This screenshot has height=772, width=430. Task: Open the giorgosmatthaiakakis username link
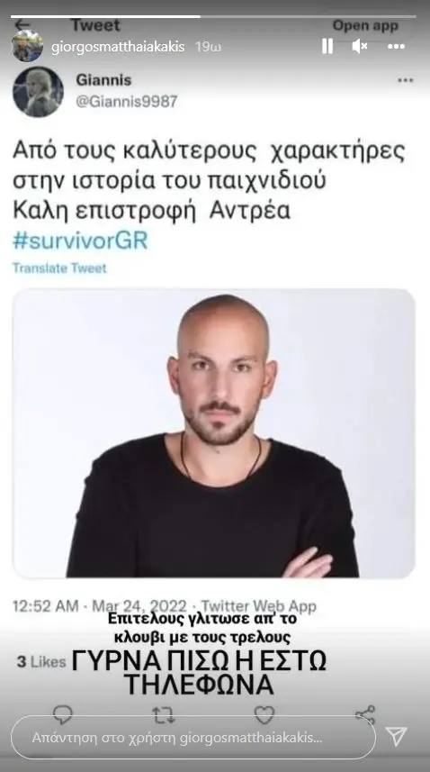pos(118,47)
